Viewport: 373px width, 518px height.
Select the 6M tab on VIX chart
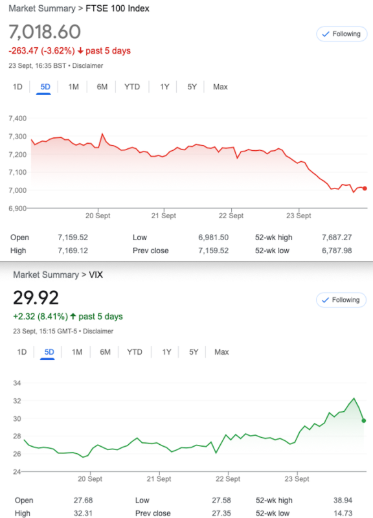(x=105, y=352)
